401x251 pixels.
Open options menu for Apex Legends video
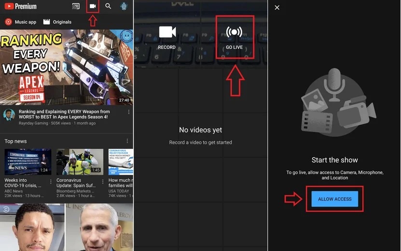[x=129, y=112]
